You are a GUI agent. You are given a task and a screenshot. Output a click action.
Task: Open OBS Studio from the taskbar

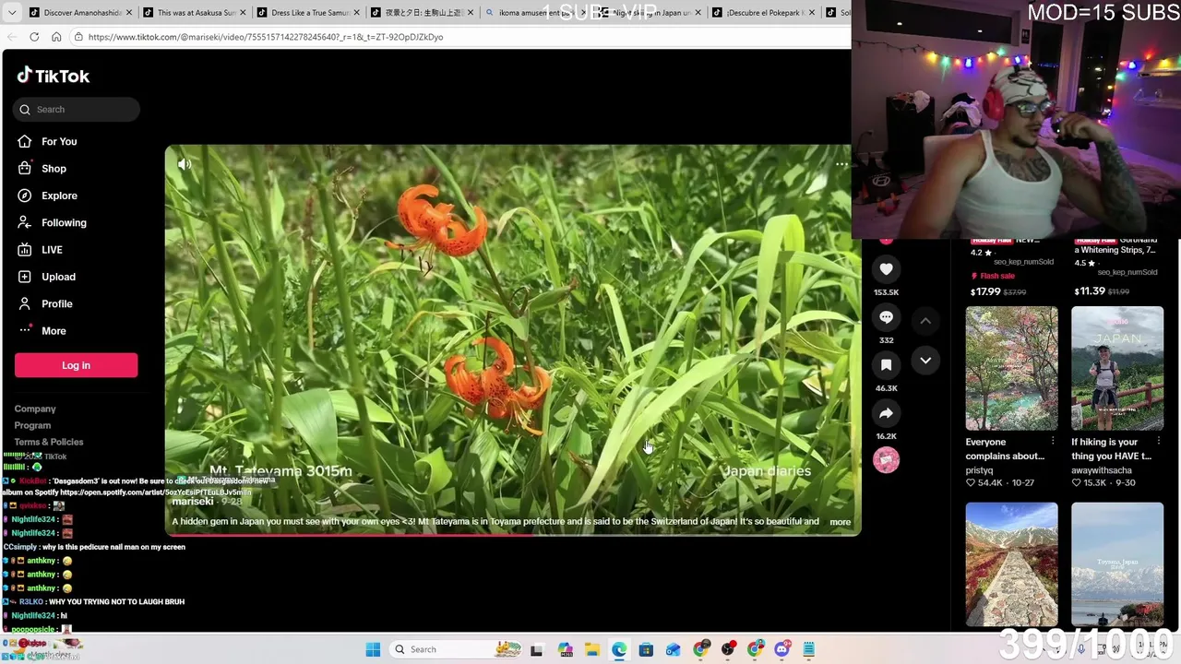click(x=727, y=649)
